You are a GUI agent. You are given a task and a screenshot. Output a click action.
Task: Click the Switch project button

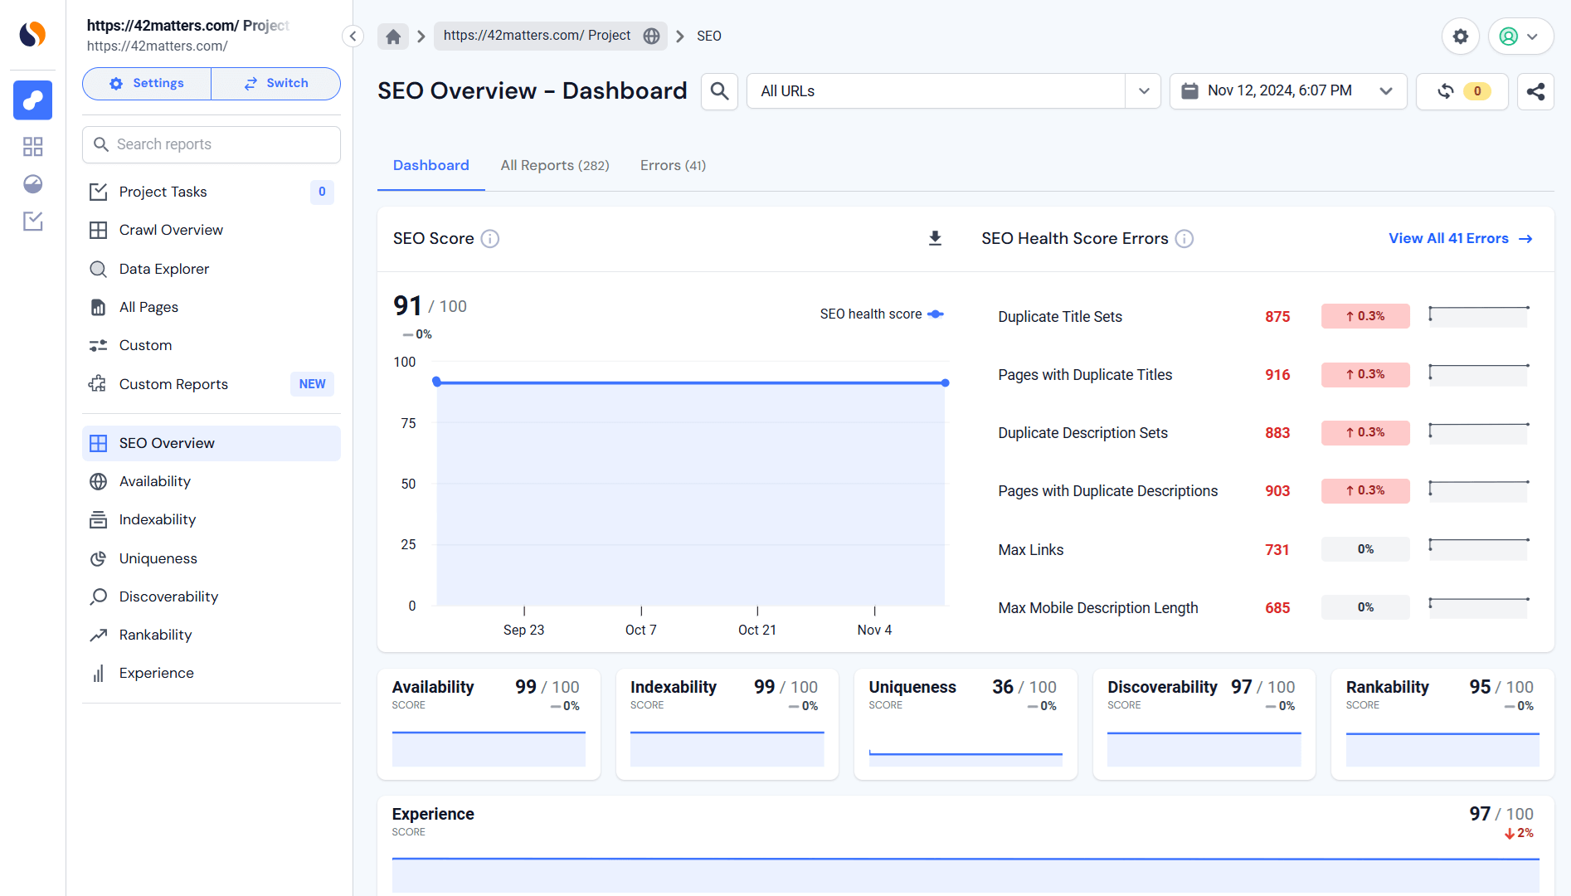tap(276, 84)
